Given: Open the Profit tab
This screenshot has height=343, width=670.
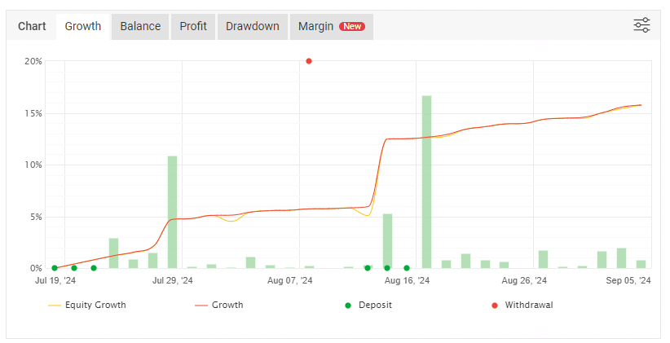Looking at the screenshot, I should click(x=193, y=26).
